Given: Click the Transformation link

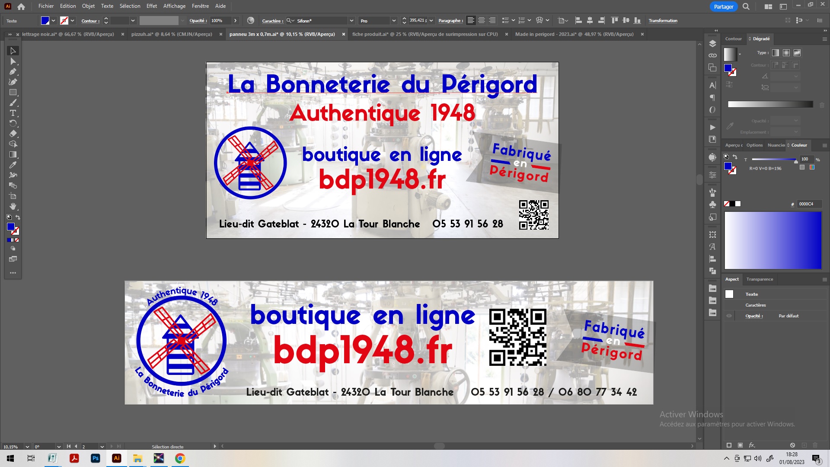Looking at the screenshot, I should point(663,21).
